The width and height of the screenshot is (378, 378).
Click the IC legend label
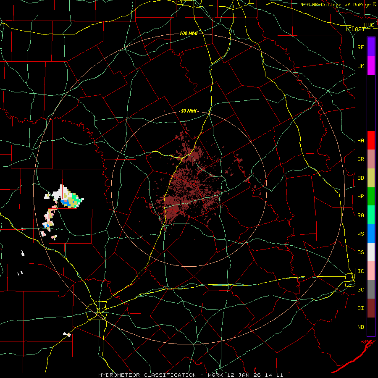pos(361,271)
